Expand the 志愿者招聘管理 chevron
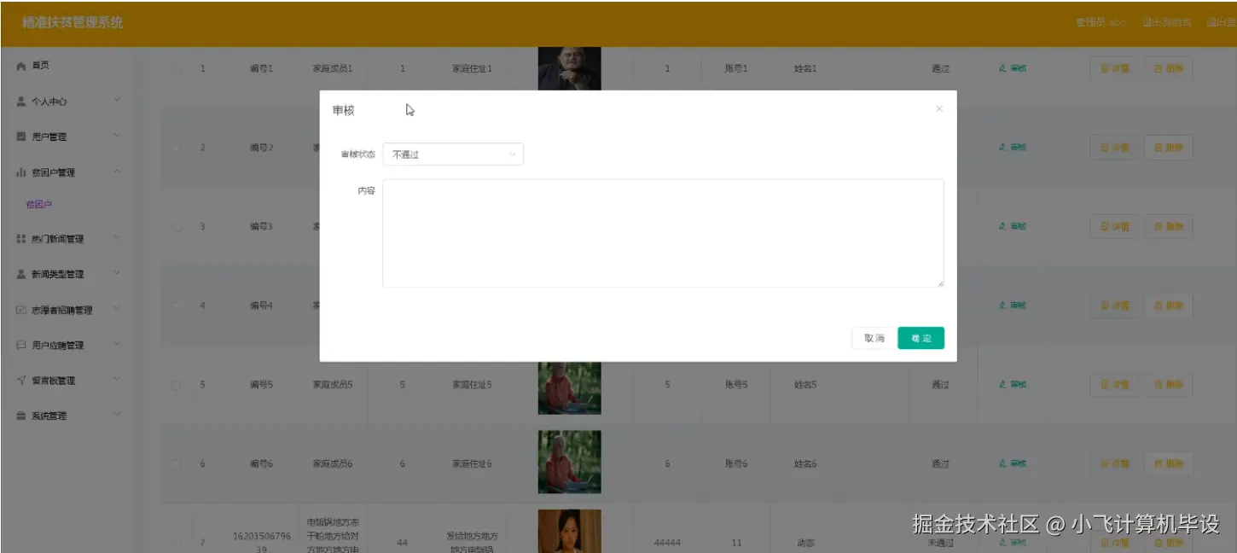This screenshot has width=1237, height=553. click(x=117, y=310)
